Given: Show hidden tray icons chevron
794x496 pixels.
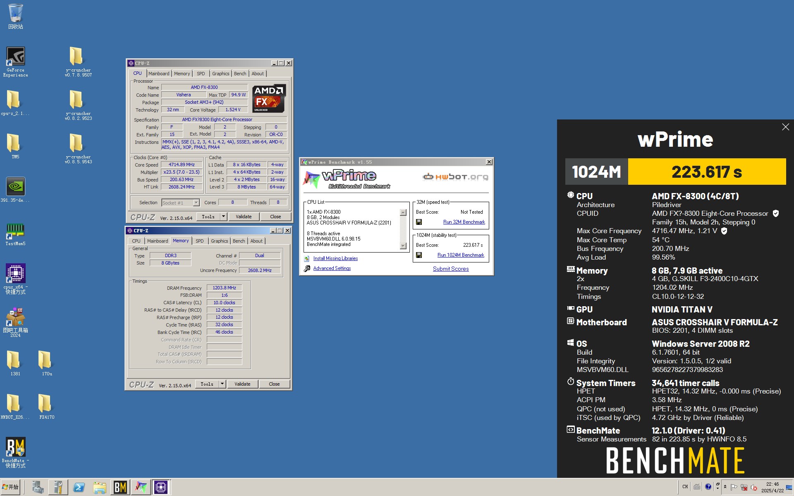Looking at the screenshot, I should tap(725, 487).
